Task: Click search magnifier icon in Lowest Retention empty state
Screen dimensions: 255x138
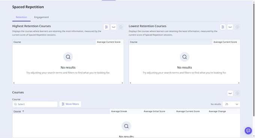Action: coord(184,57)
